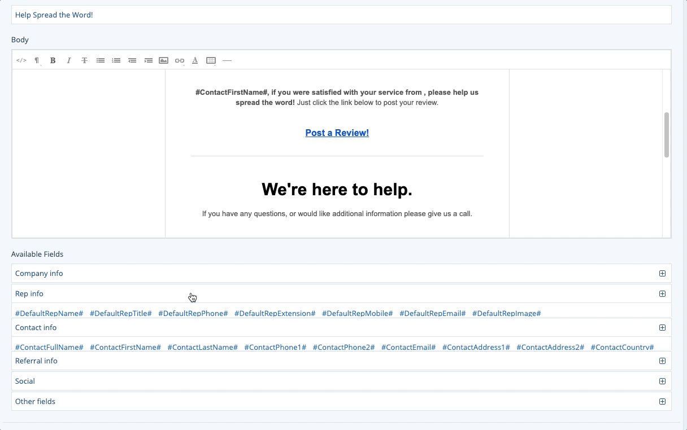Click the editor's vertical scrollbar thumb
Screen dimensions: 687x430
pos(667,135)
